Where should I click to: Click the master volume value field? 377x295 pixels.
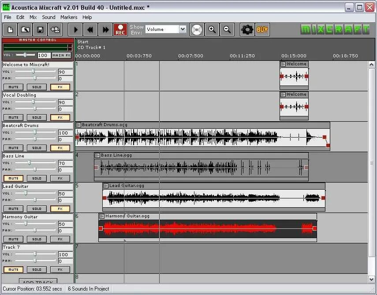tap(44, 55)
